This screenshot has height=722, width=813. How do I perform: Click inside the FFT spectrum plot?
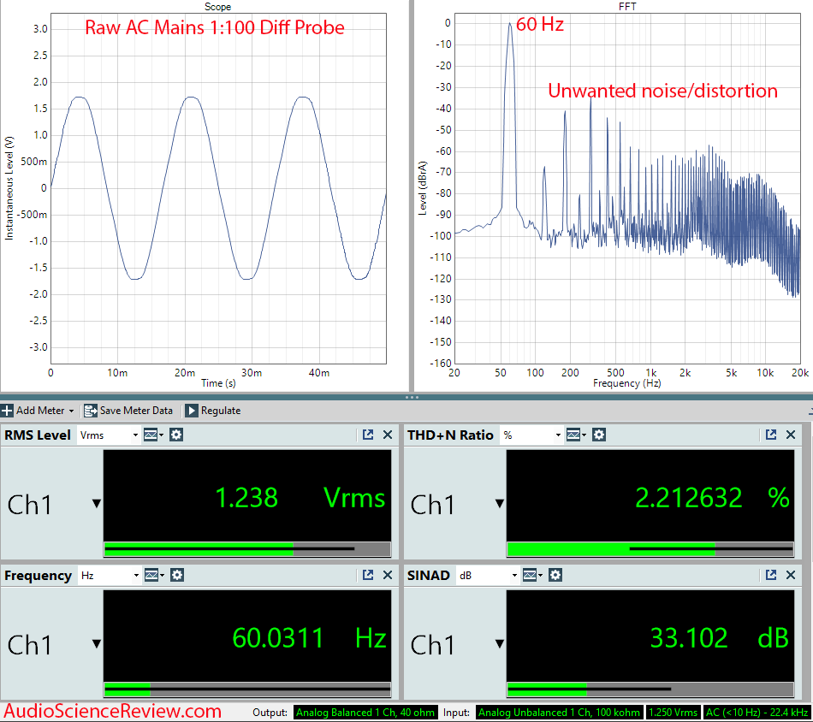[627, 188]
